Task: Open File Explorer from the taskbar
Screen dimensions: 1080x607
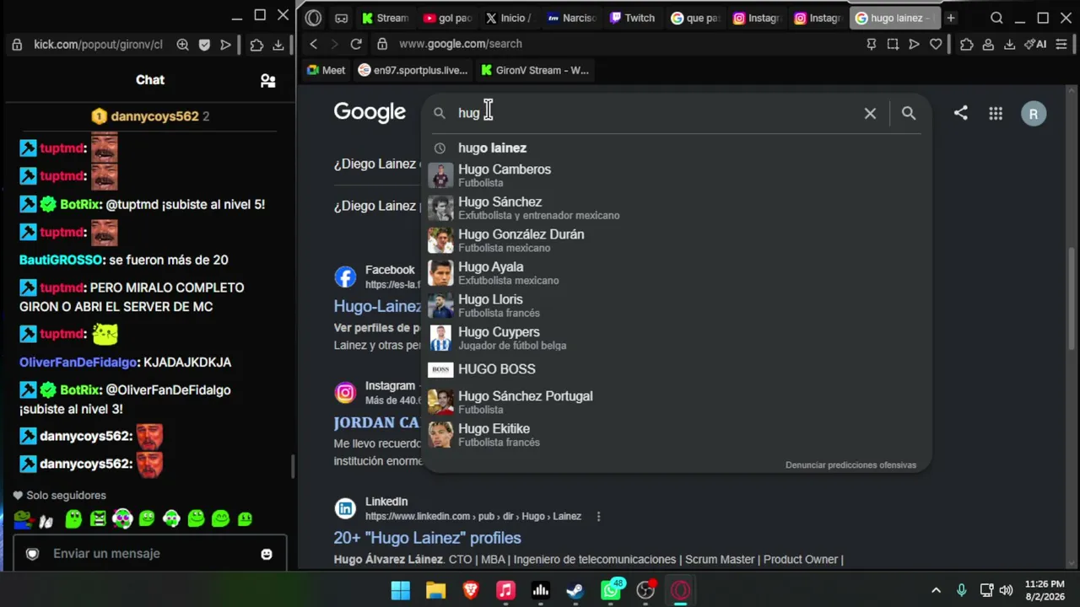Action: pos(435,590)
